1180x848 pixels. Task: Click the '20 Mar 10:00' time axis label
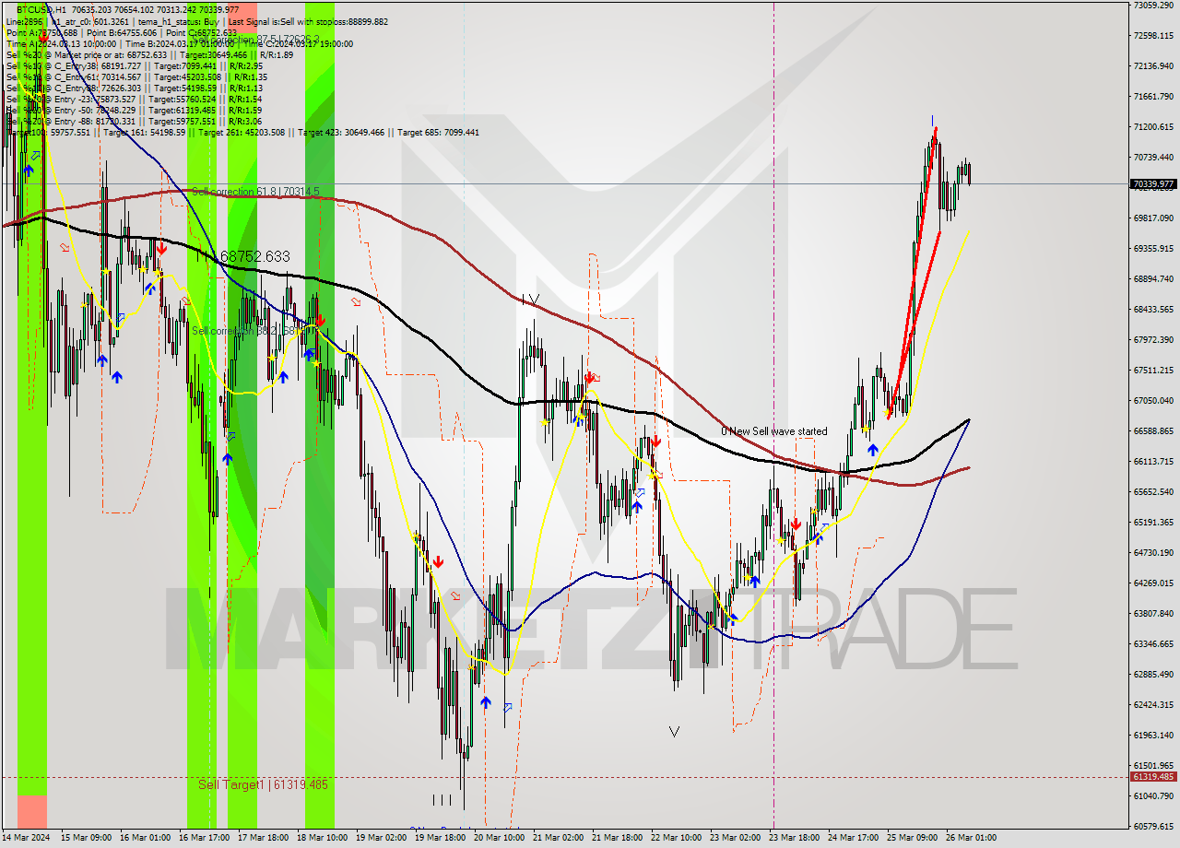click(x=499, y=838)
